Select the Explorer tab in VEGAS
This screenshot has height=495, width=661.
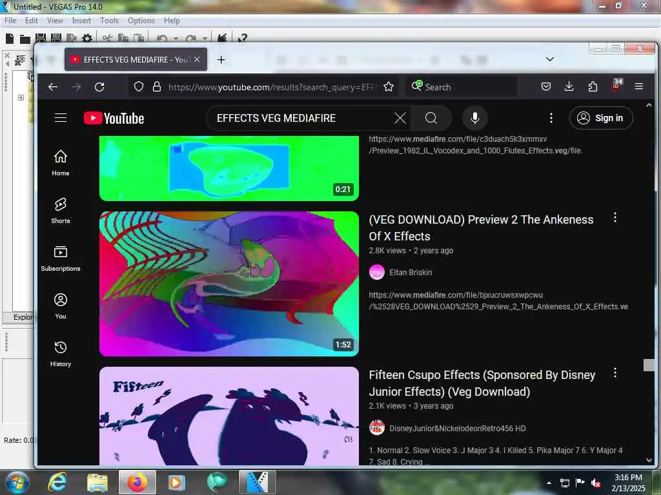pyautogui.click(x=23, y=317)
